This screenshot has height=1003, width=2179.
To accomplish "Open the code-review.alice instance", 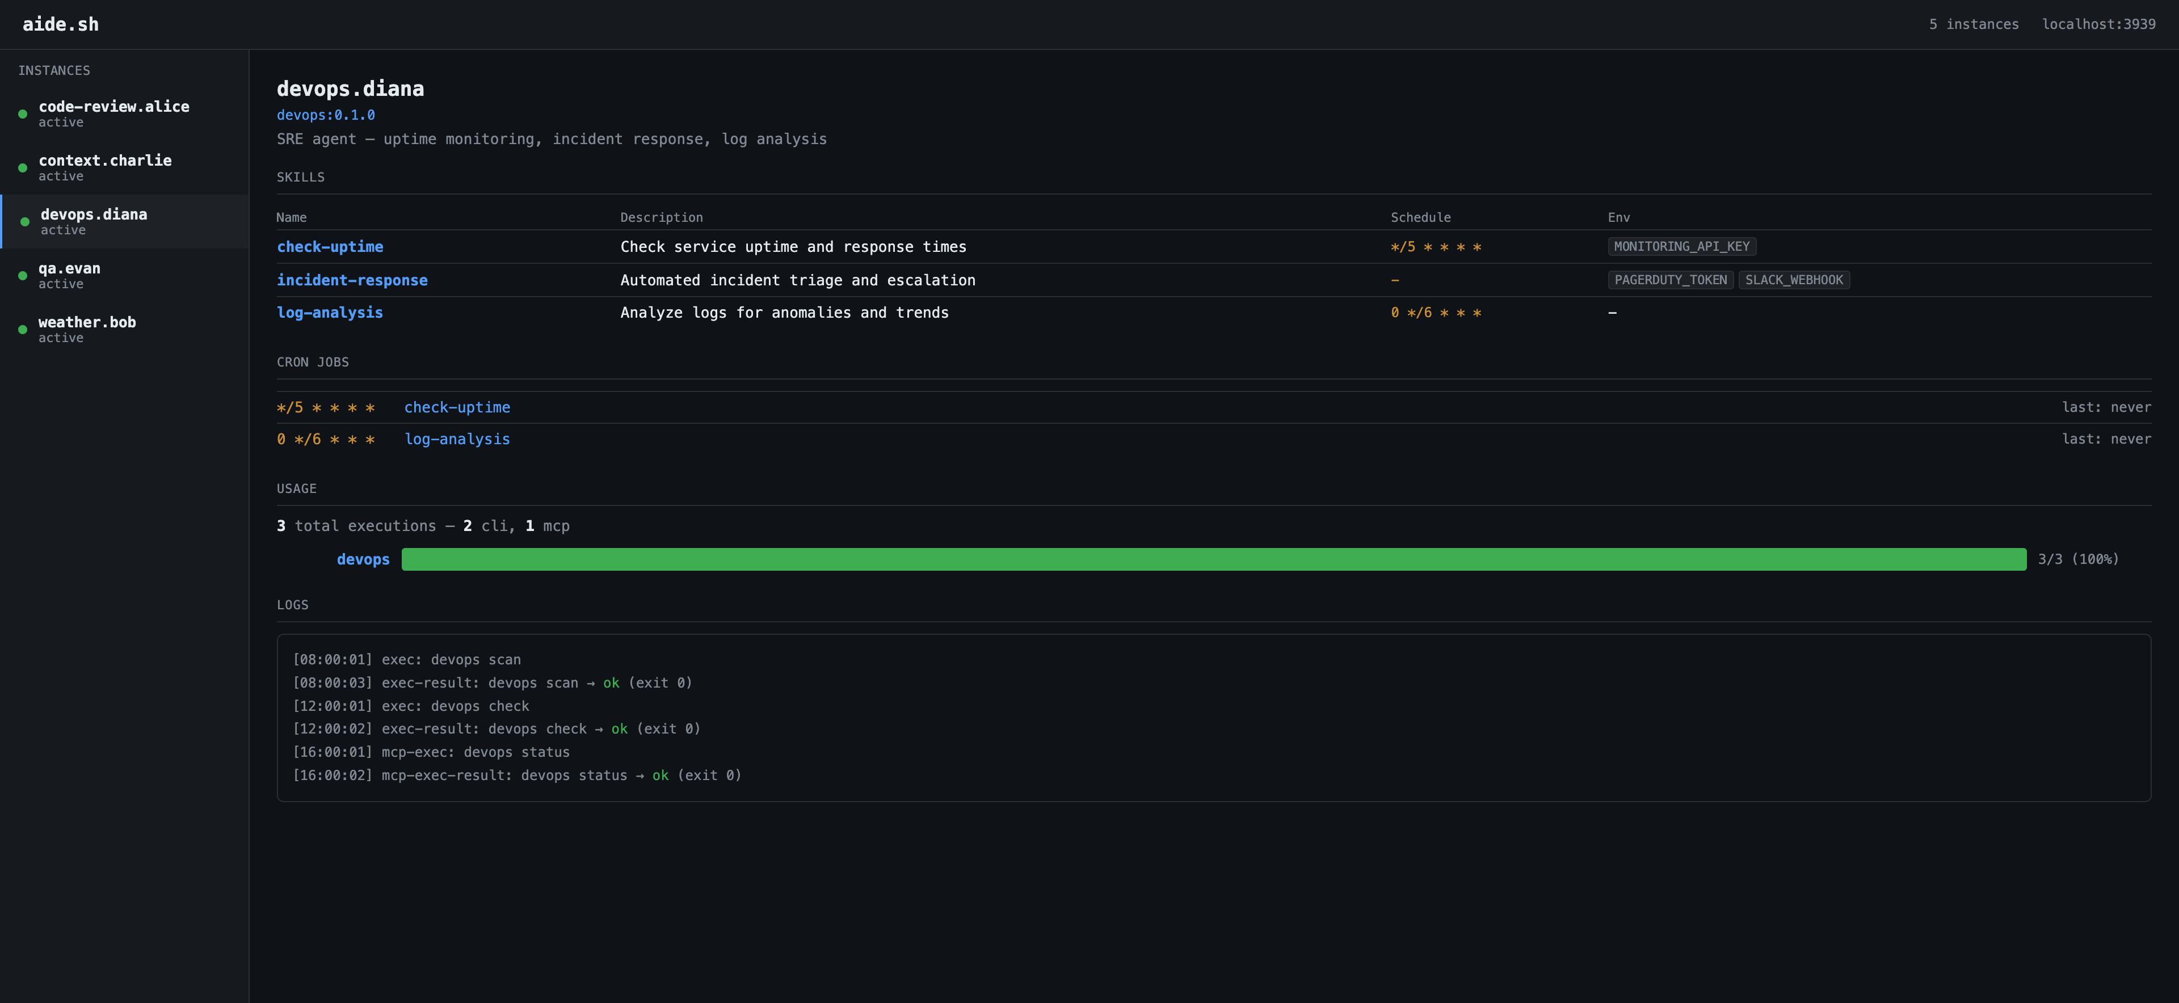I will tap(113, 107).
